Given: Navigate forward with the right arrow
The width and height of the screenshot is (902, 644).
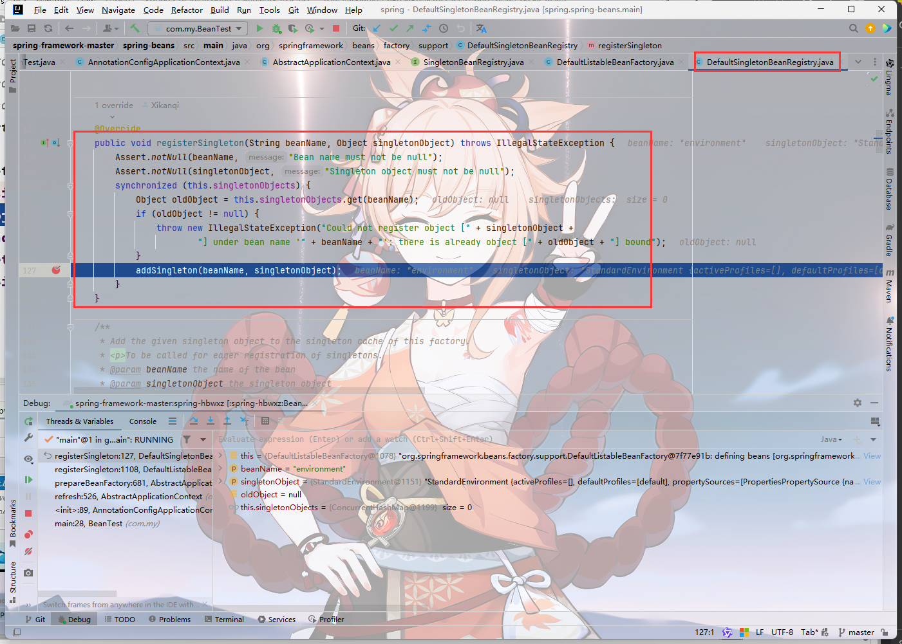Looking at the screenshot, I should (86, 28).
